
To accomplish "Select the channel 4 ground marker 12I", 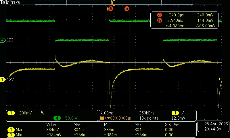I will [3, 40].
